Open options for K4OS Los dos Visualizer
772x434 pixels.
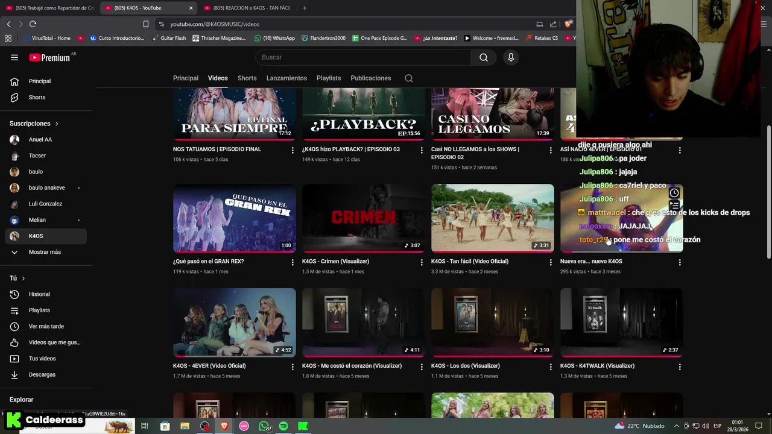pyautogui.click(x=550, y=366)
